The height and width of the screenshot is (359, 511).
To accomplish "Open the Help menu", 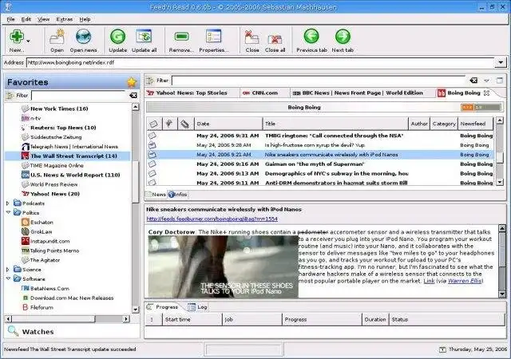I will [x=85, y=19].
